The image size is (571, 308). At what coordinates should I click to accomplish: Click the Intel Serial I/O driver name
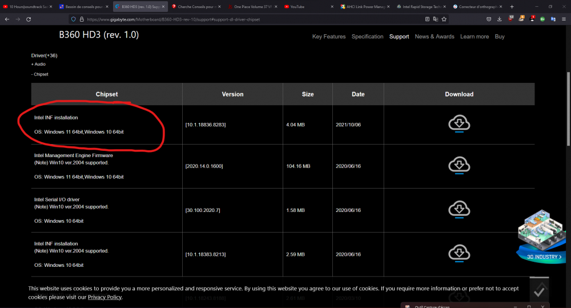(57, 199)
